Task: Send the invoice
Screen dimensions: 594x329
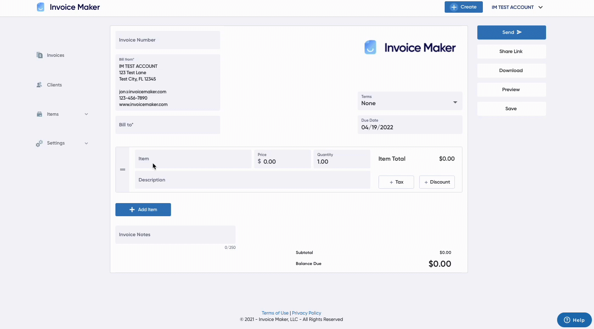Action: point(512,32)
